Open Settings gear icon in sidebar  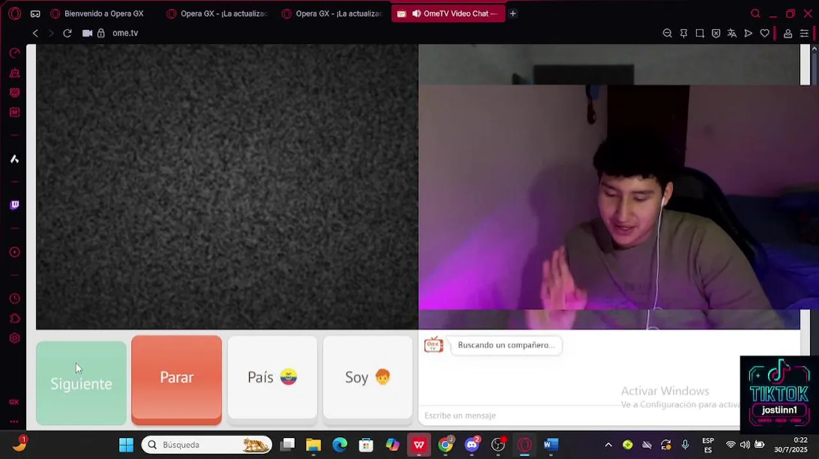pyautogui.click(x=15, y=339)
